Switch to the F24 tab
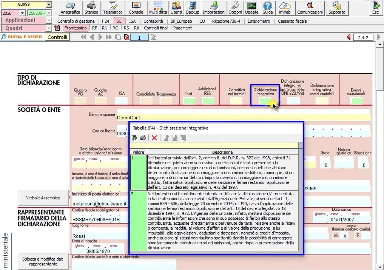Viewport: 384px width, 270px height. click(x=106, y=21)
